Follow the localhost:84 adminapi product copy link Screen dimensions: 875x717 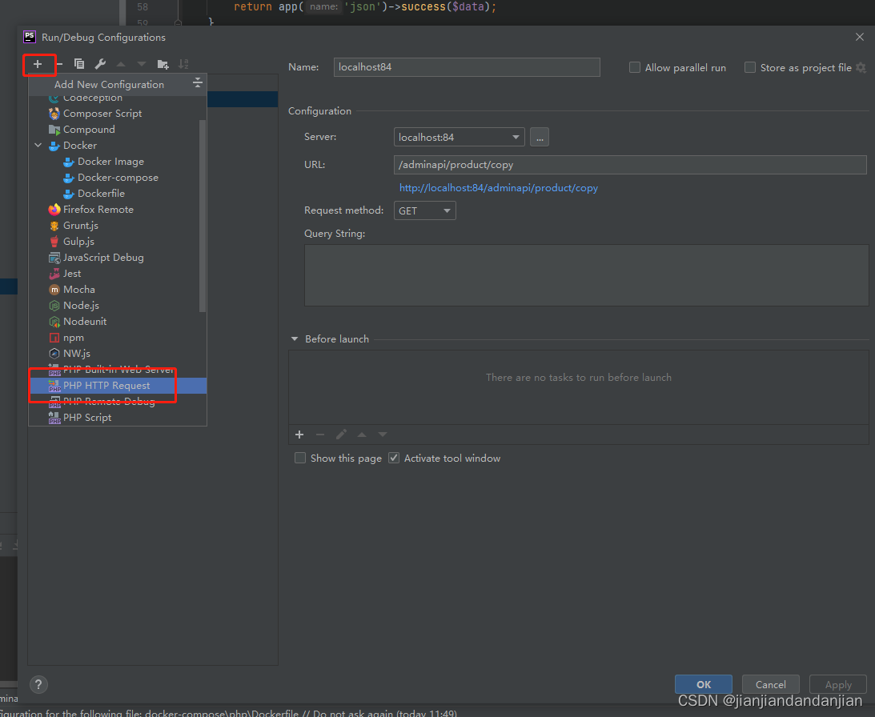[498, 187]
